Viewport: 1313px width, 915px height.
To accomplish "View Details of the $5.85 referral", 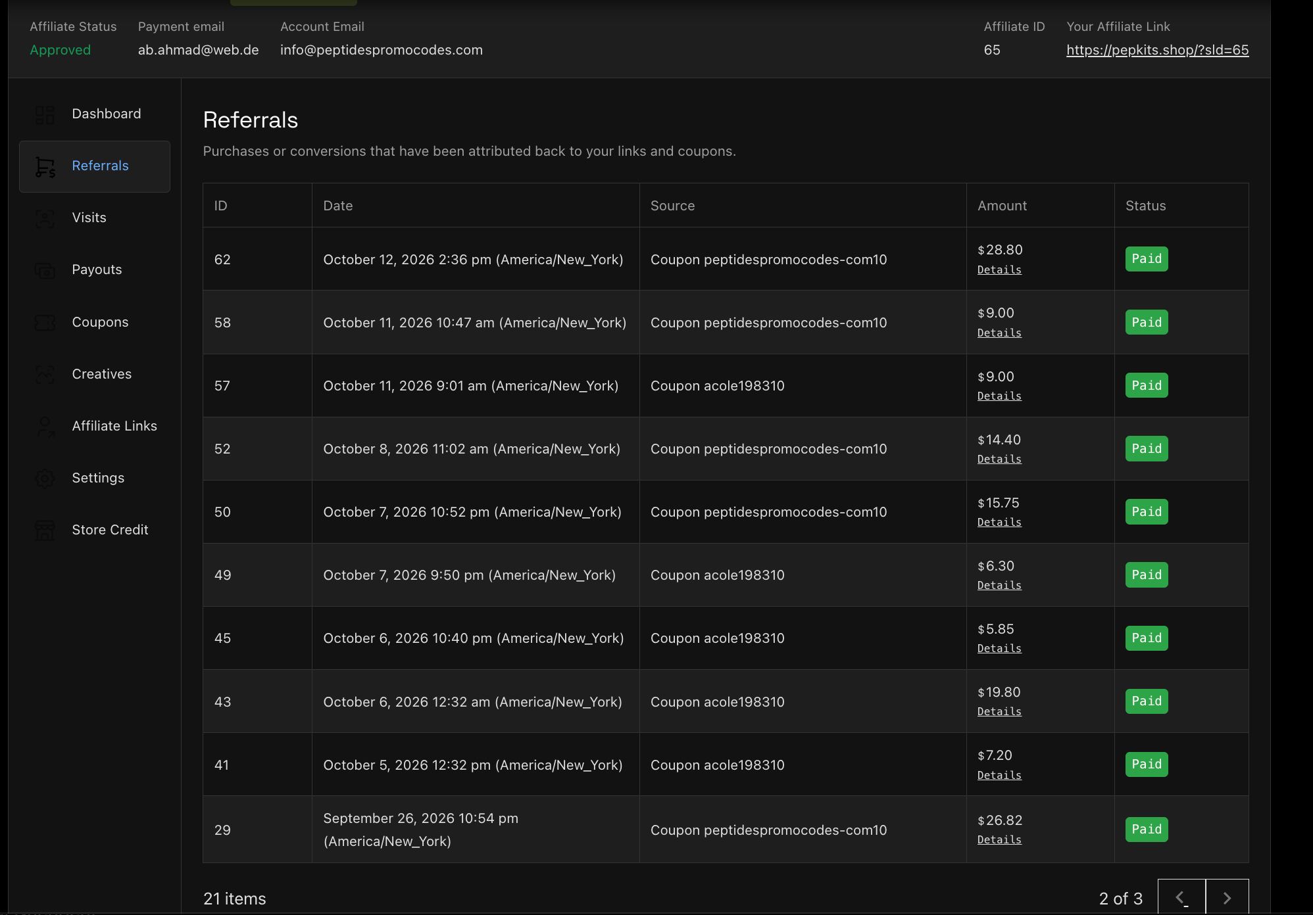I will tap(999, 649).
